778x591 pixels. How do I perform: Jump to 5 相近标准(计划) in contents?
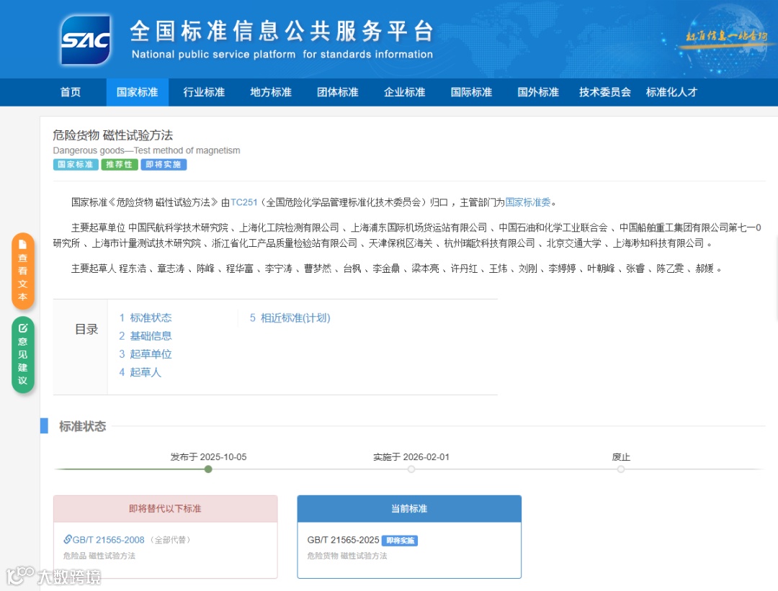coord(290,317)
